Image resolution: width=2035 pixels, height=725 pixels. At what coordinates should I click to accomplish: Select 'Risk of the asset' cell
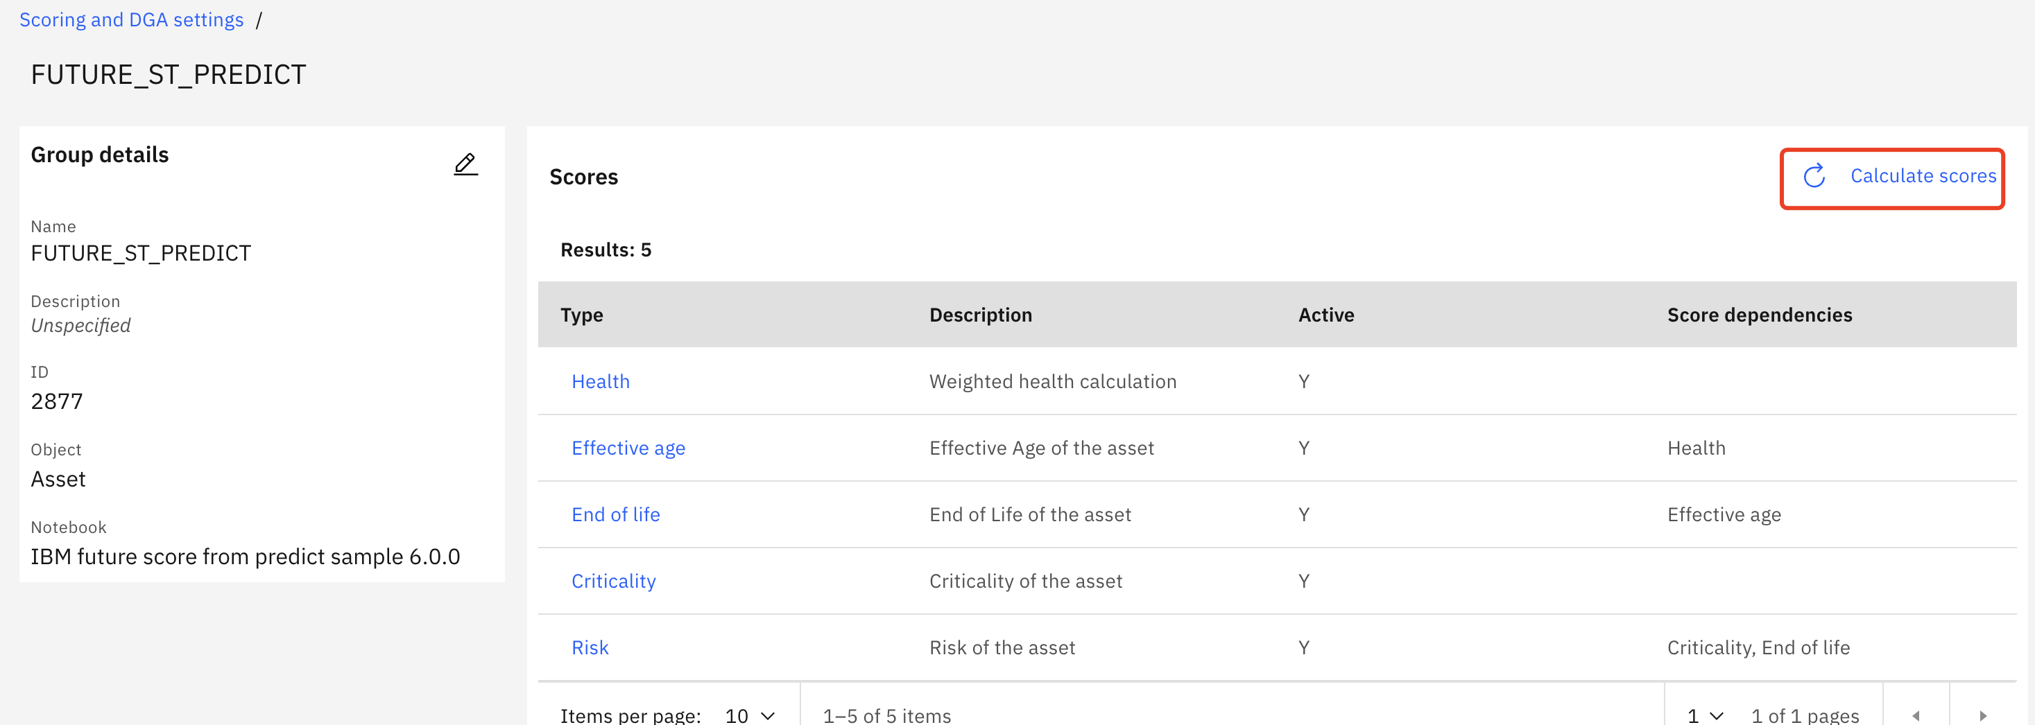tap(1002, 647)
